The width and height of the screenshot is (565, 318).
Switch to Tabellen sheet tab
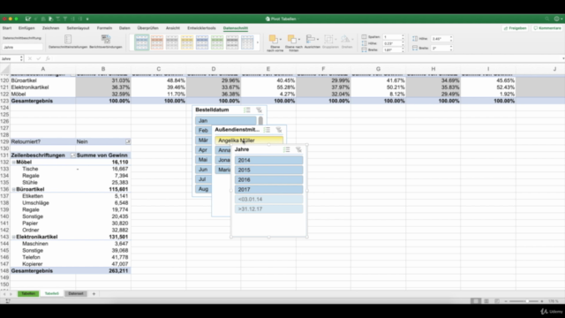28,294
